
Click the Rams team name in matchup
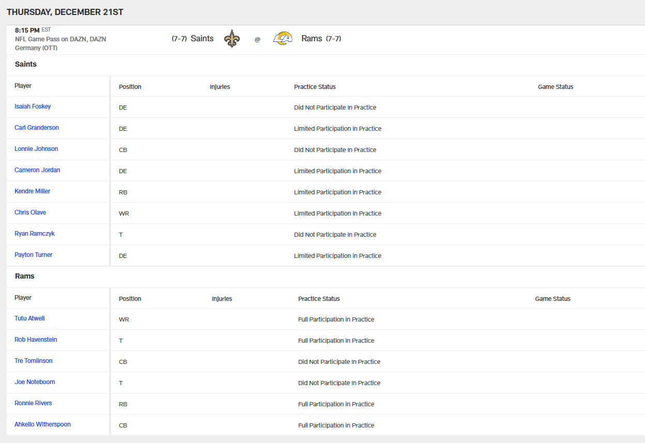pos(312,39)
